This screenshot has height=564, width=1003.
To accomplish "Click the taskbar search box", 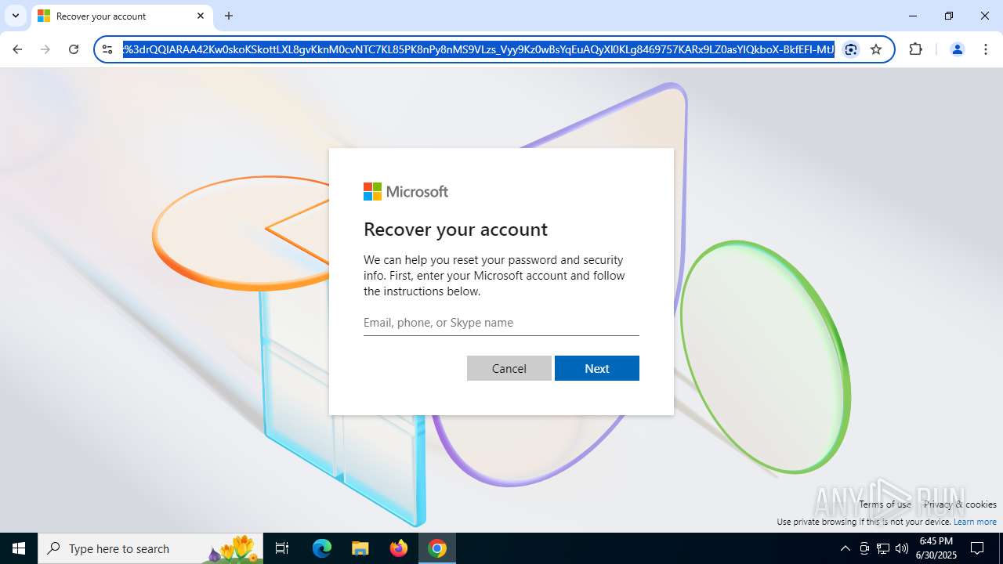I will (x=152, y=548).
